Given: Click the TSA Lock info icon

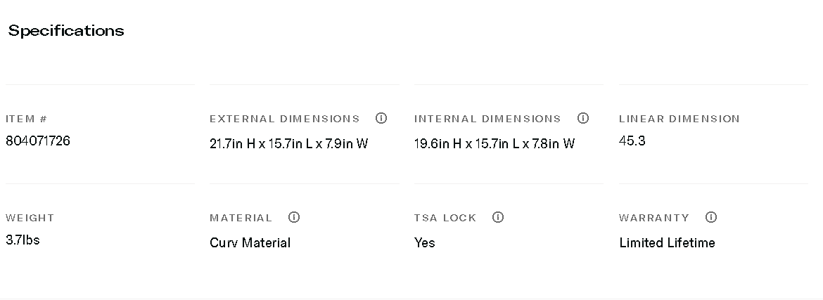Looking at the screenshot, I should [498, 217].
